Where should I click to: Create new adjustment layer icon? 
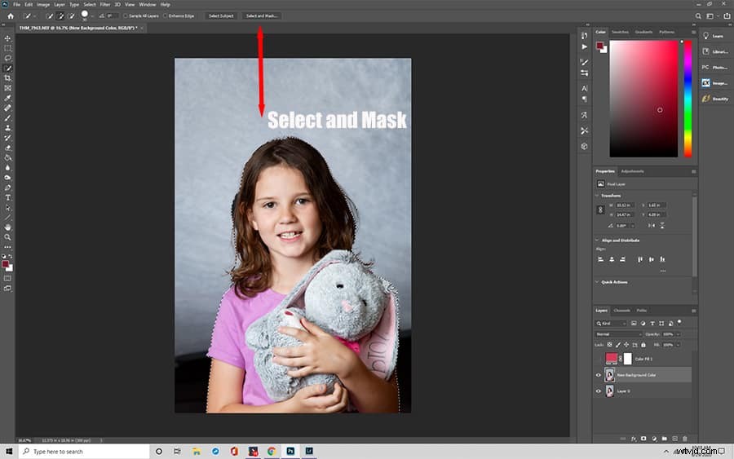click(x=654, y=439)
